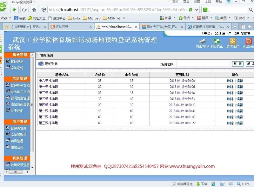Open the 更改密码 change password icon

coord(233,41)
